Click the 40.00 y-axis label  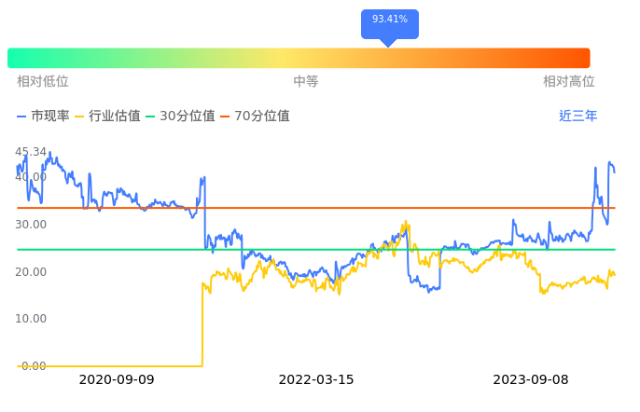[31, 177]
